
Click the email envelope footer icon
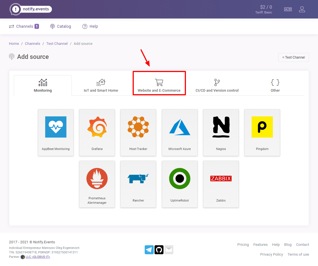pos(169,249)
